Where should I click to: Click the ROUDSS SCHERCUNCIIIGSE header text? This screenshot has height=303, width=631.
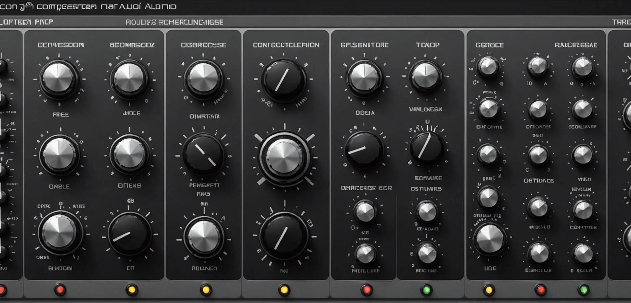click(x=174, y=22)
